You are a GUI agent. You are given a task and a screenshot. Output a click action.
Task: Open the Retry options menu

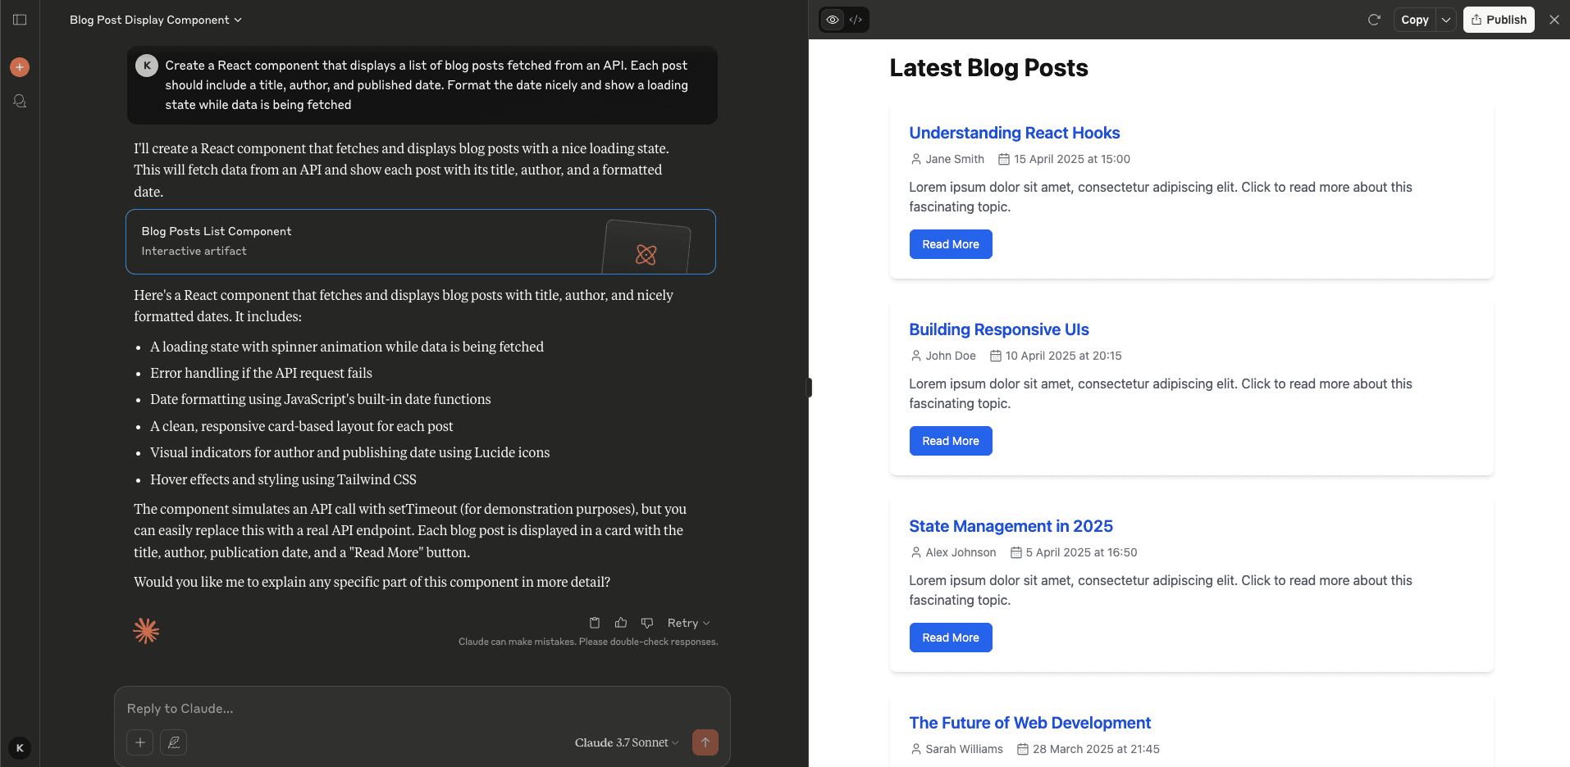688,623
